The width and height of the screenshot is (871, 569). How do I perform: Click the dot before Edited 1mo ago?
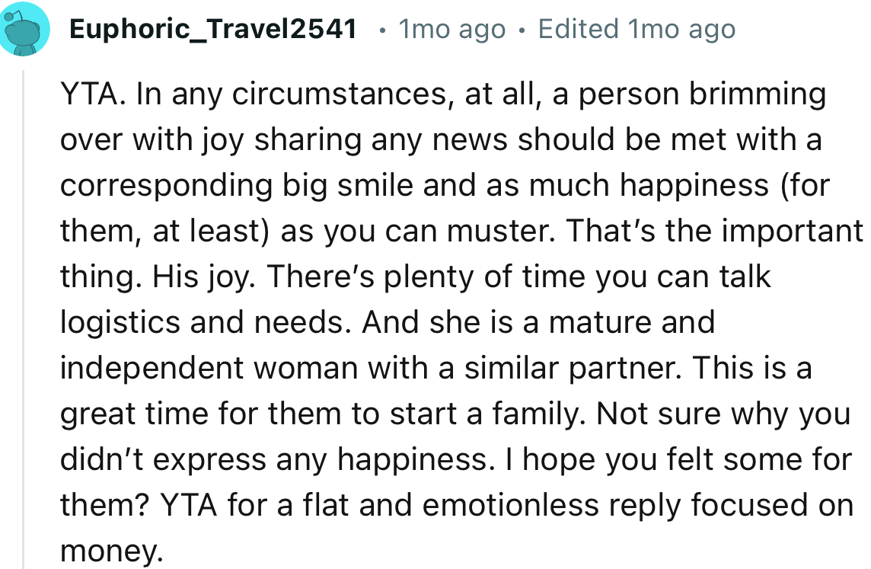pos(522,30)
